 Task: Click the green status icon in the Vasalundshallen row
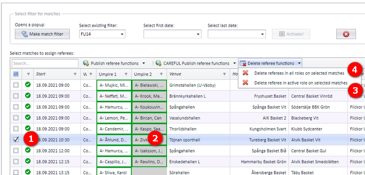28,117
